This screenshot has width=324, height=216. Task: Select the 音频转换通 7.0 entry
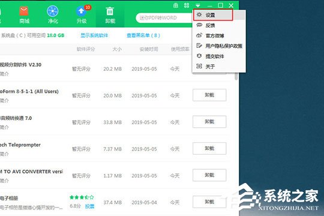tap(16, 118)
